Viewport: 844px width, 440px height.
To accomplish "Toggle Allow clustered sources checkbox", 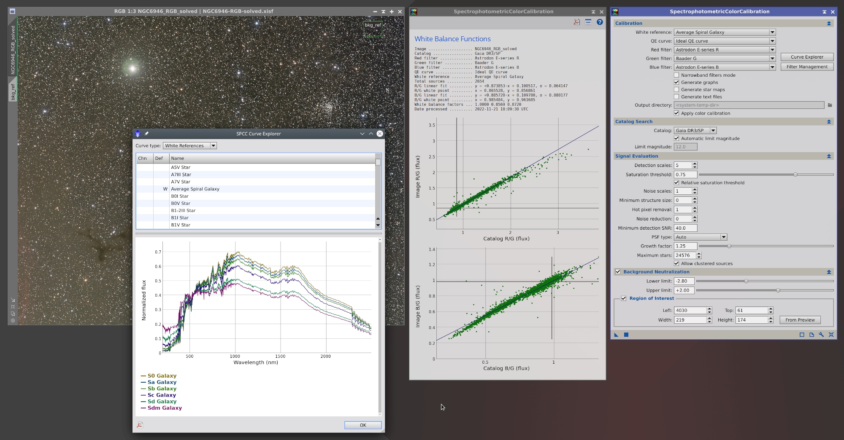I will click(x=676, y=263).
